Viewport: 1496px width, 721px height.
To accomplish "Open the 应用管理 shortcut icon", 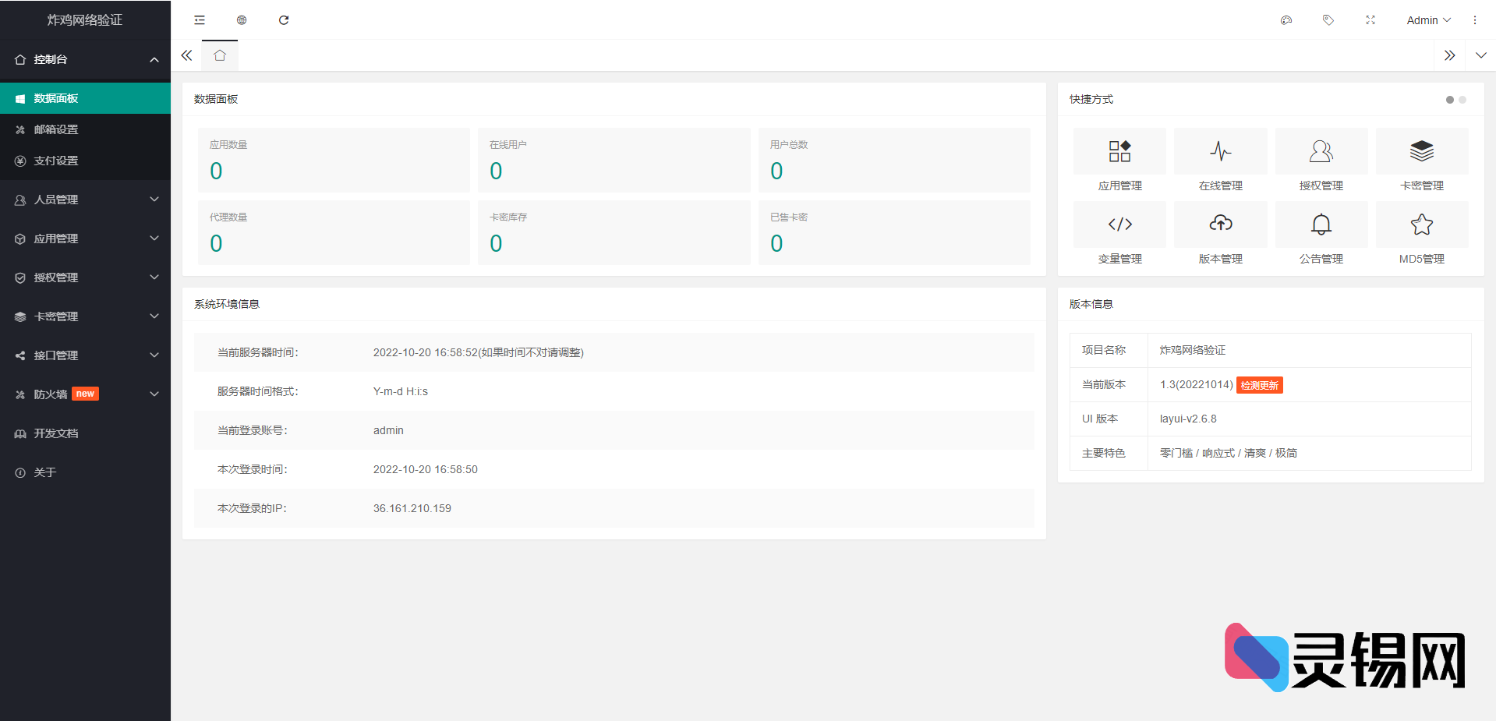I will tap(1119, 151).
